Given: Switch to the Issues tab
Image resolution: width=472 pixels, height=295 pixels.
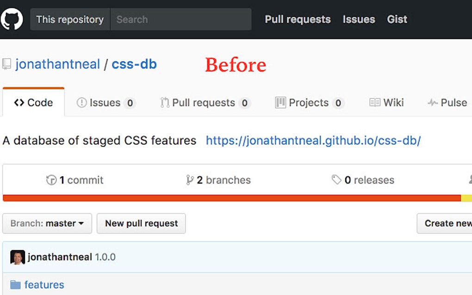Looking at the screenshot, I should click(x=106, y=103).
